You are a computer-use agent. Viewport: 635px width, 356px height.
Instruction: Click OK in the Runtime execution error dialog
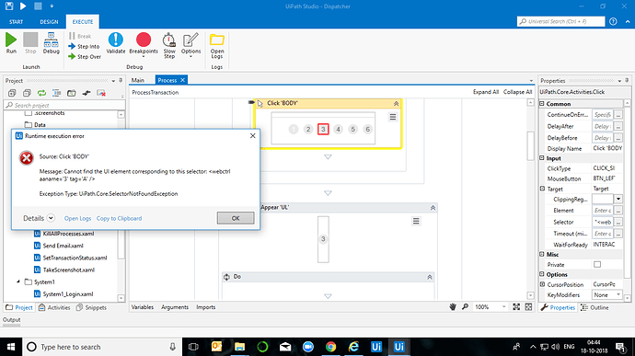tap(236, 218)
